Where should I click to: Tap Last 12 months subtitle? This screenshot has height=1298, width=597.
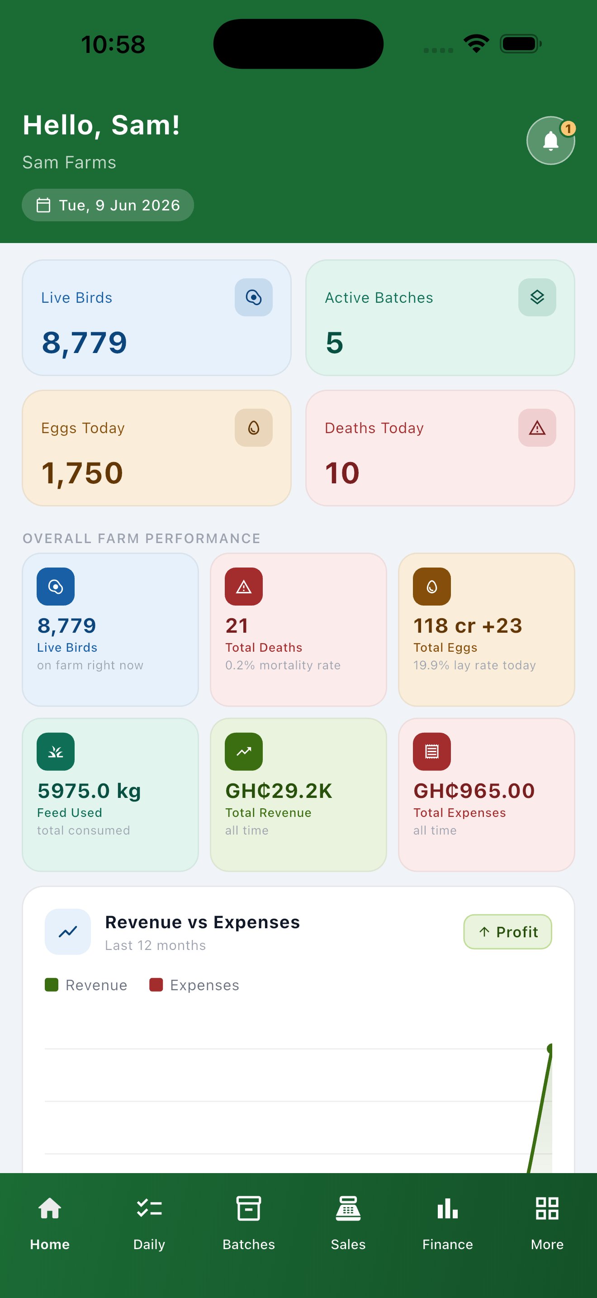coord(156,945)
